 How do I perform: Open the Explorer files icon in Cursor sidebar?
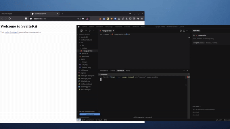pyautogui.click(x=82, y=31)
